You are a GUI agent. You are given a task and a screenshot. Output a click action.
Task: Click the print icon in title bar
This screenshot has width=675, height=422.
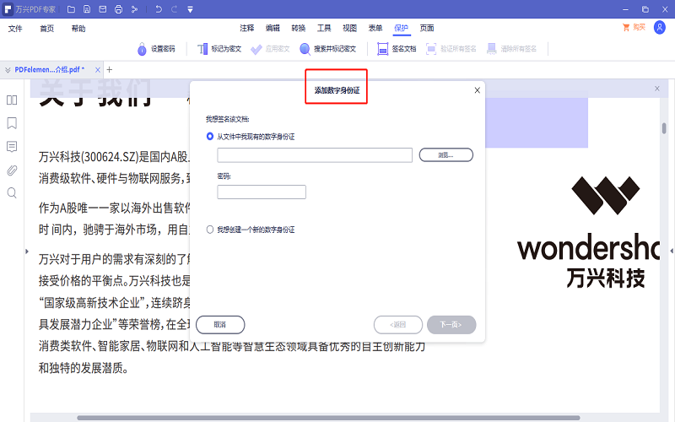(x=118, y=9)
